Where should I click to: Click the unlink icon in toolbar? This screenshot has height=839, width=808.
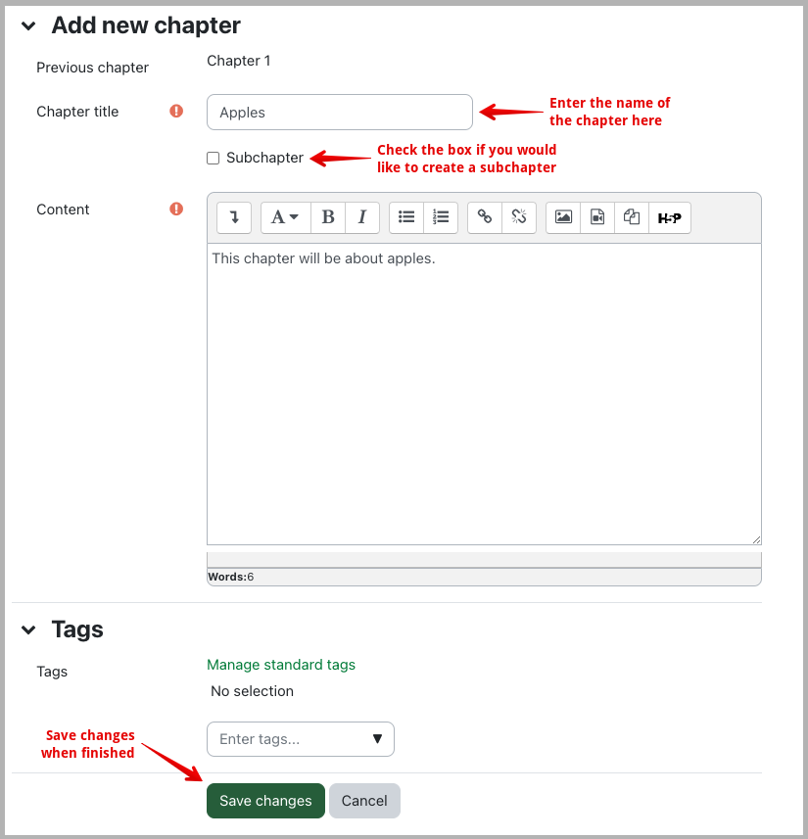(519, 217)
